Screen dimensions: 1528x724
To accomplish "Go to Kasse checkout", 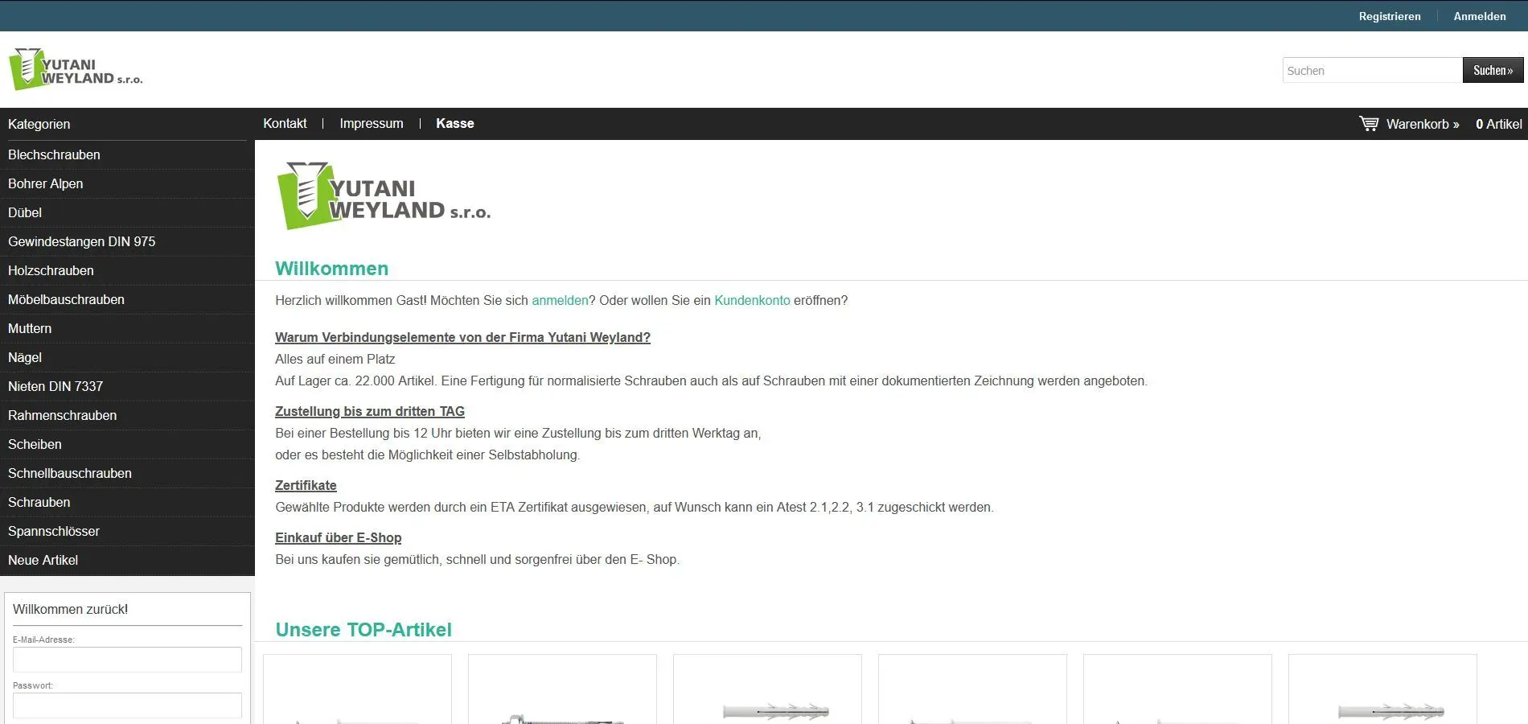I will [454, 123].
